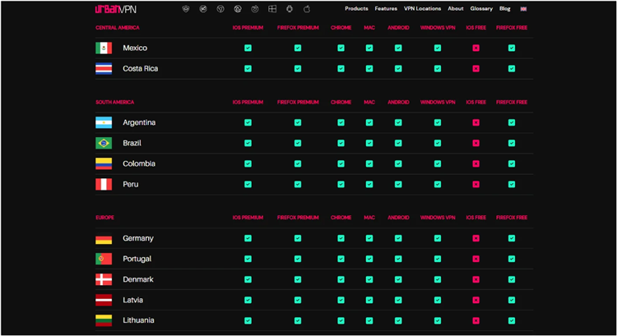Click the Peru flag icon
This screenshot has width=617, height=336.
(104, 184)
